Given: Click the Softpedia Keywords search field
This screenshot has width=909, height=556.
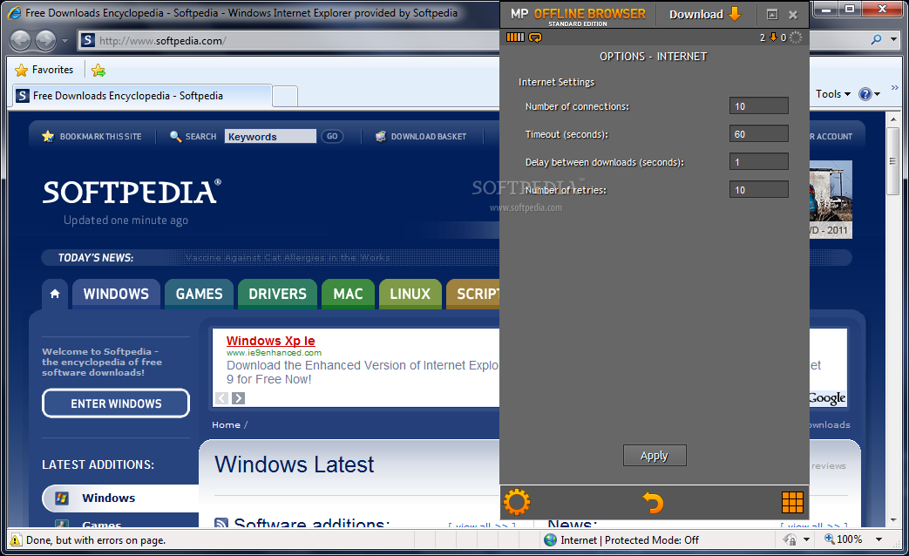Looking at the screenshot, I should click(270, 136).
